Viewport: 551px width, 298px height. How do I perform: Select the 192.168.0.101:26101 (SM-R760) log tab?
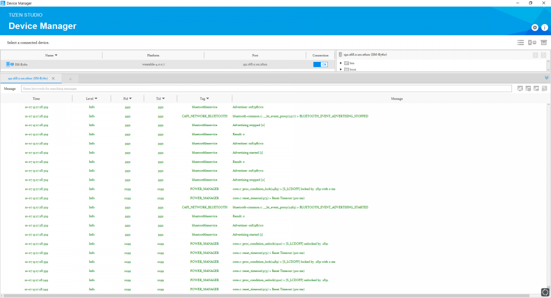28,78
